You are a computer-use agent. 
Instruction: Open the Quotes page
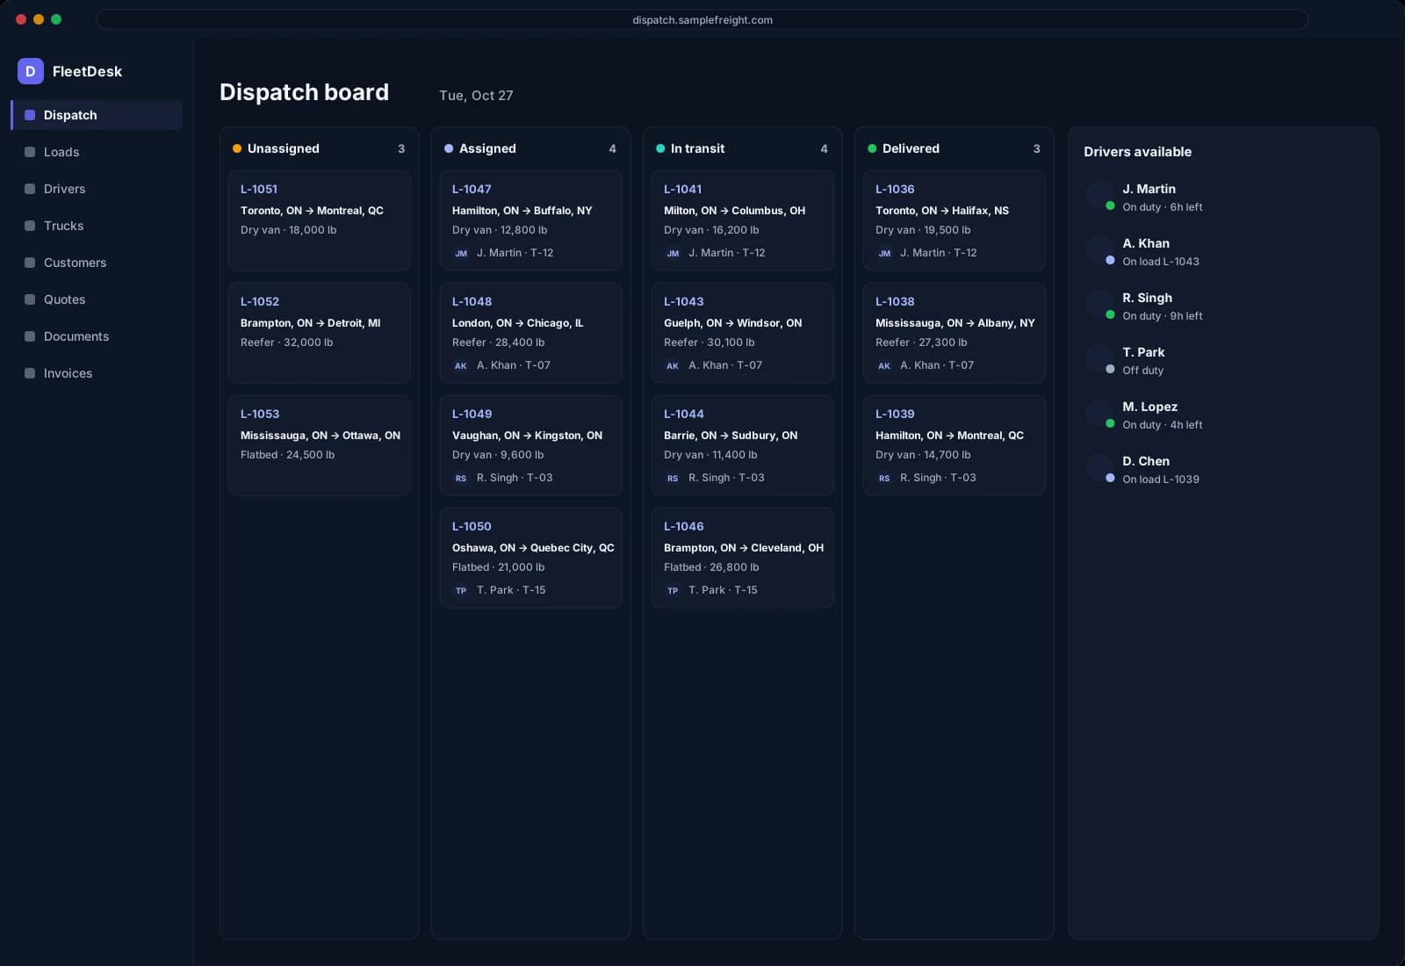pos(97,299)
